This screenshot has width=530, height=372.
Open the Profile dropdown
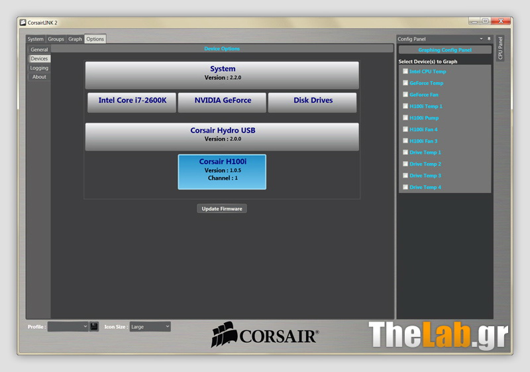coord(68,327)
